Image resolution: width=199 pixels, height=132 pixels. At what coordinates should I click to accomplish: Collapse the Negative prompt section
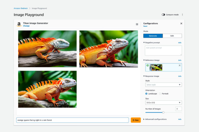click(x=144, y=42)
